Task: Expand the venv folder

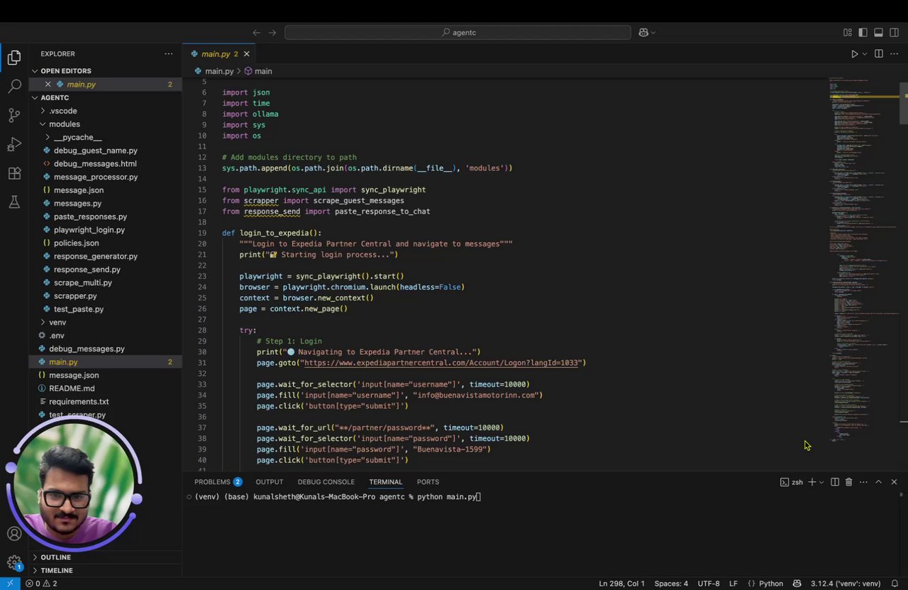Action: pos(57,322)
